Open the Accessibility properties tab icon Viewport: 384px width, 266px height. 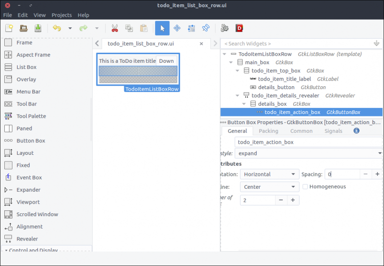point(357,131)
